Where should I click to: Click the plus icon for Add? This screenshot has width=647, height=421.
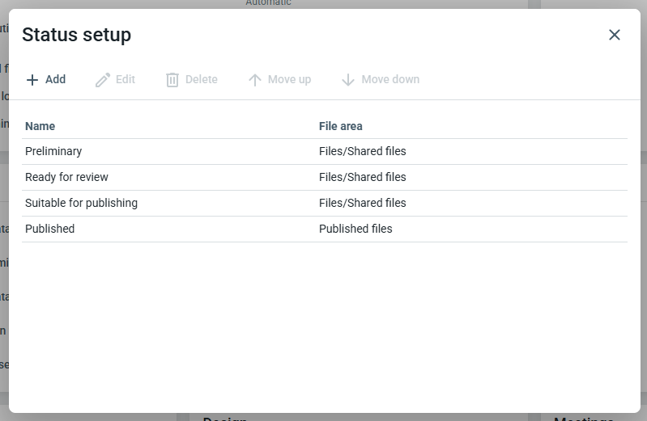coord(32,80)
